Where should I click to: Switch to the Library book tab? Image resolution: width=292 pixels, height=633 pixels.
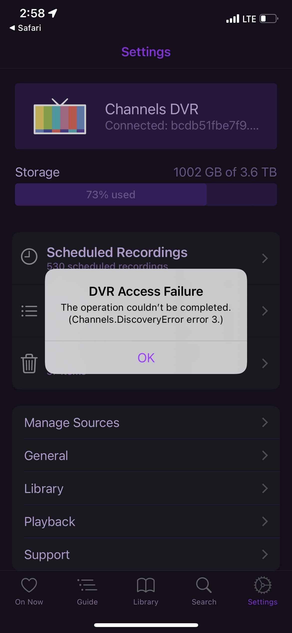(x=146, y=591)
